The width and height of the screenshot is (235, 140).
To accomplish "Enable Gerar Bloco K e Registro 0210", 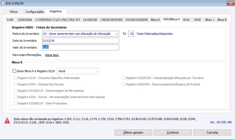I will (x=14, y=71).
